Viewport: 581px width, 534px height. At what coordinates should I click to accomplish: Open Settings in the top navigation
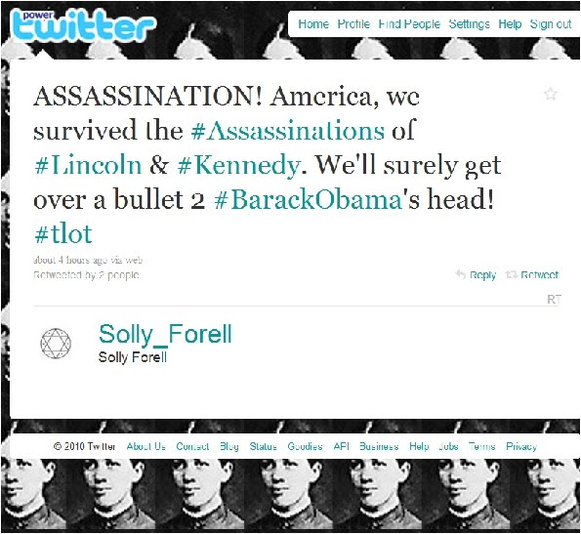pyautogui.click(x=469, y=24)
